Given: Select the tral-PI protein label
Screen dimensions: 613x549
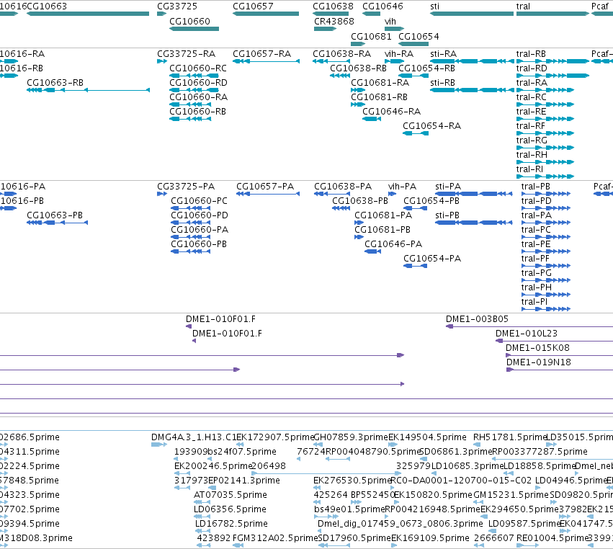Looking at the screenshot, I should click(x=534, y=302).
